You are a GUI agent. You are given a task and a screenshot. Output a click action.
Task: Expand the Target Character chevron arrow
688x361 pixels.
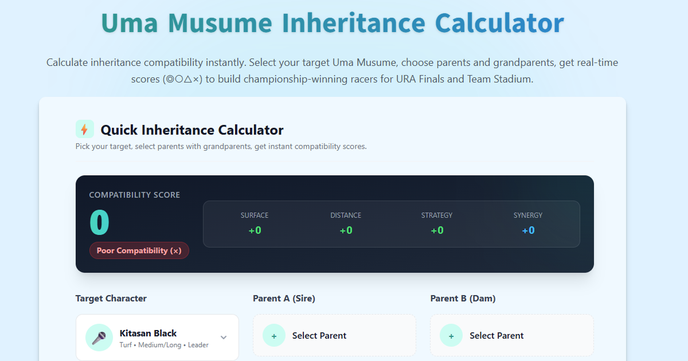(224, 338)
